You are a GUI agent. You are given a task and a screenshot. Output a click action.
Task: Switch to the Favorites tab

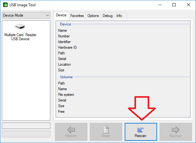click(77, 16)
